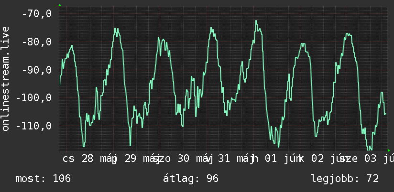Click the '03' date label on x-axis
This screenshot has height=192, width=394.
tap(371, 159)
